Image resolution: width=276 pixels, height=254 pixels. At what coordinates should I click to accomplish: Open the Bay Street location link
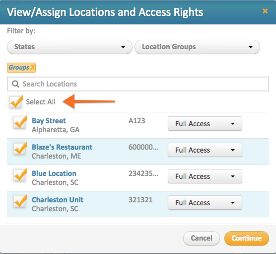tap(49, 121)
